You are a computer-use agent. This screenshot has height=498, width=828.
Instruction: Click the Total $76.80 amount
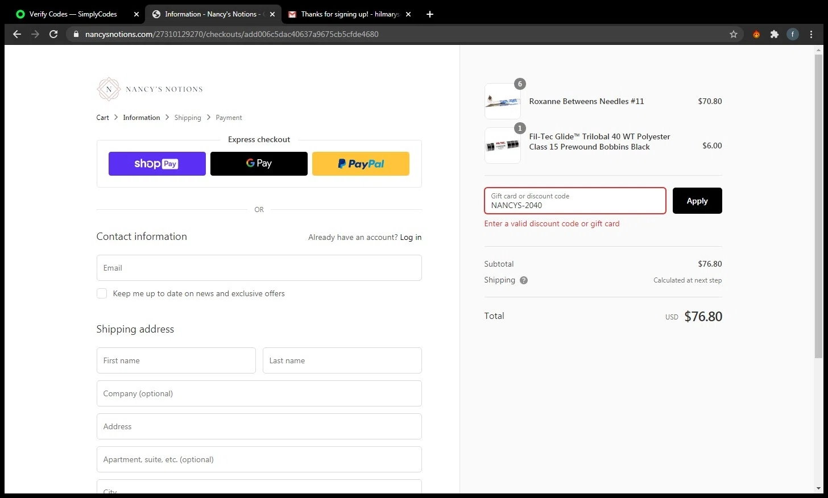pos(703,317)
